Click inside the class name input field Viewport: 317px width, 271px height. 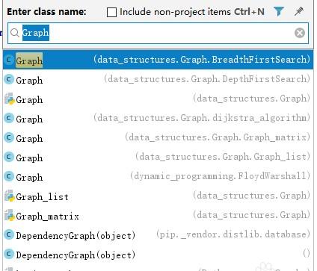(158, 33)
